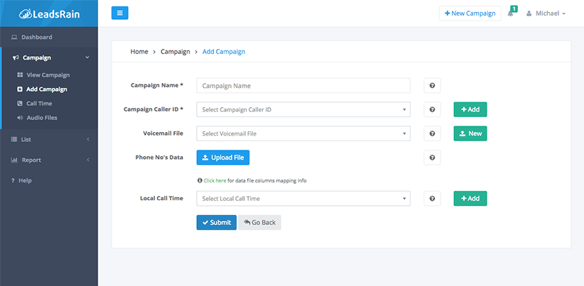Focus the Campaign Name input field
The image size is (584, 286).
(303, 86)
